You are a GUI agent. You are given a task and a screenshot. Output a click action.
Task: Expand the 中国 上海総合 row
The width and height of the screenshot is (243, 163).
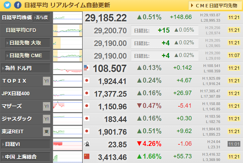[25, 157]
